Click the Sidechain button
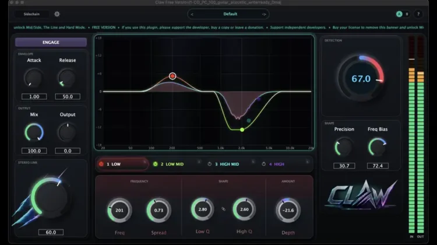Screen dimensions: 437x245 click(x=31, y=14)
